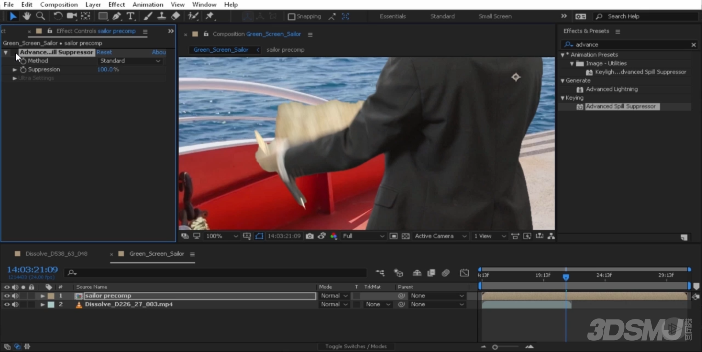
Task: Open the 1 View layout dropdown
Action: [490, 236]
